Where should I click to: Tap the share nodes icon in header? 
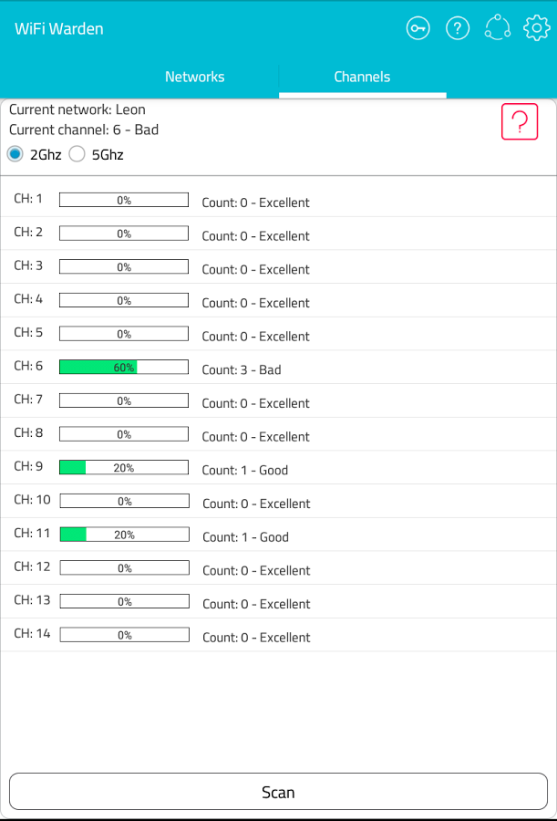[498, 27]
